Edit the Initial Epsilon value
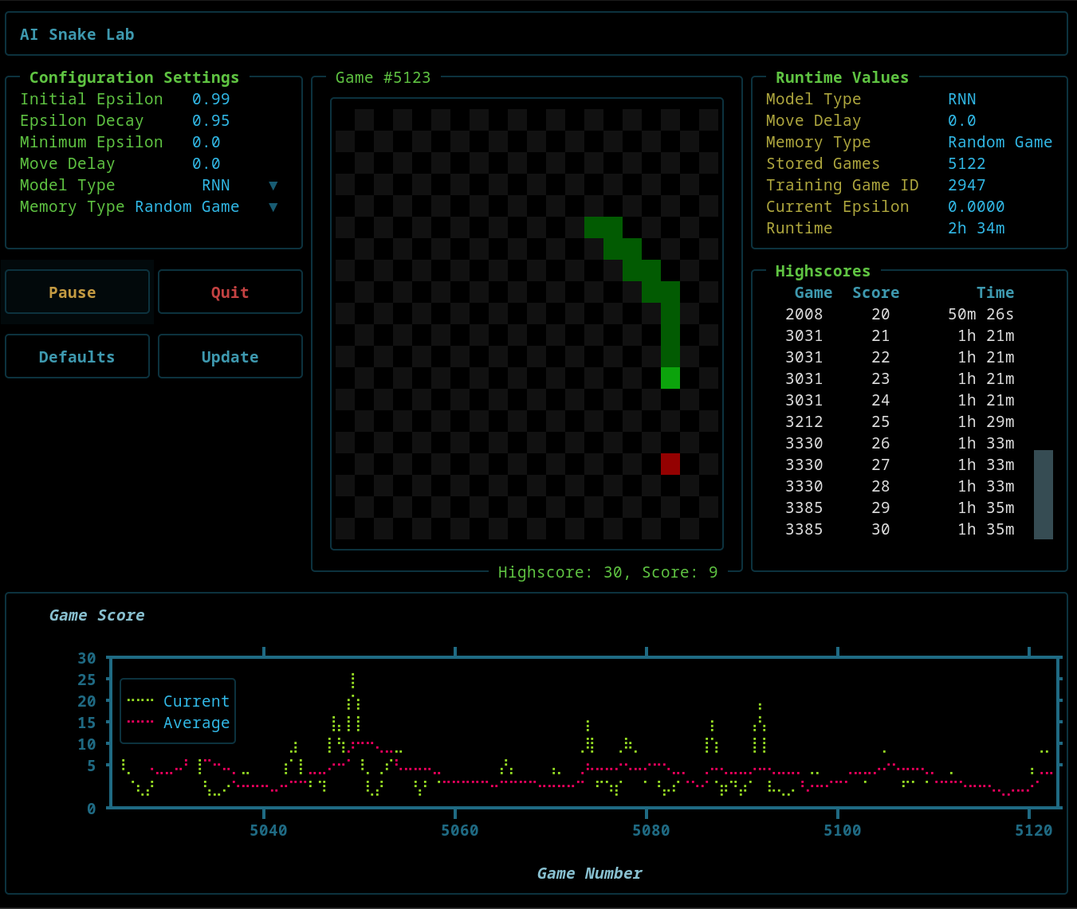 point(210,99)
